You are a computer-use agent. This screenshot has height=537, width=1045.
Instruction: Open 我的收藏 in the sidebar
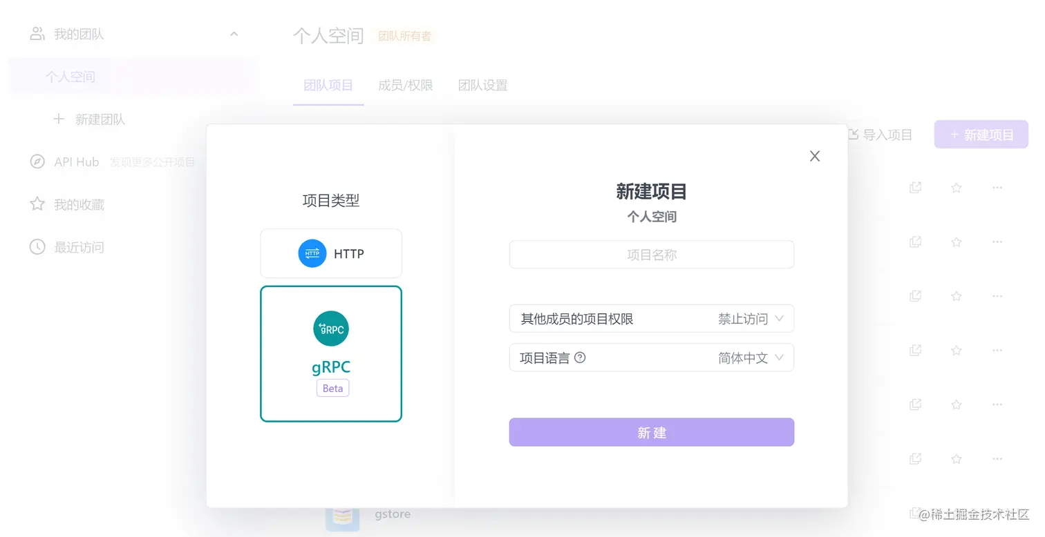(x=79, y=204)
